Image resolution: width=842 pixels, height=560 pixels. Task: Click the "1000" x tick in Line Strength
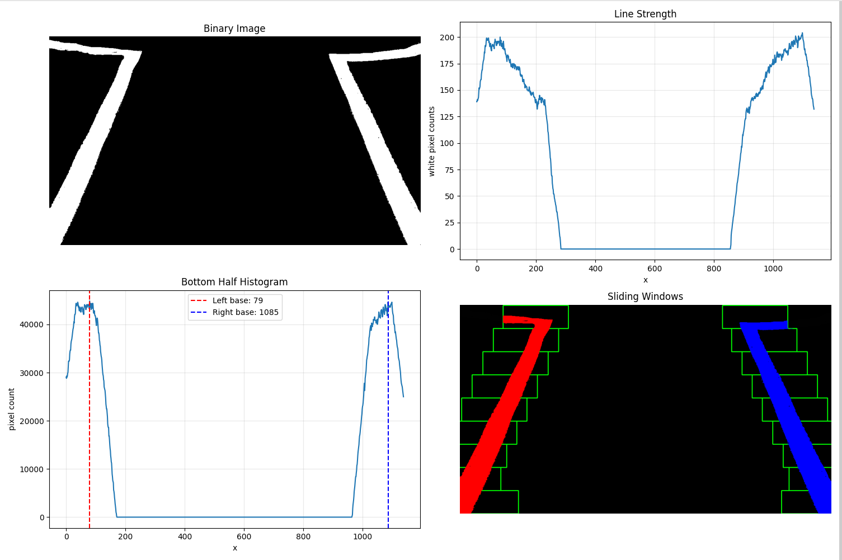click(773, 269)
